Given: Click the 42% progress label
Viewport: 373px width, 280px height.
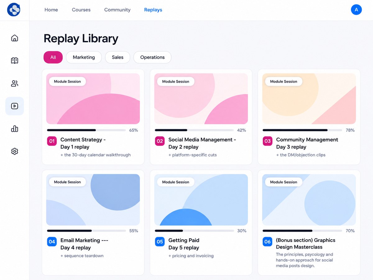Looking at the screenshot, I should pyautogui.click(x=242, y=130).
